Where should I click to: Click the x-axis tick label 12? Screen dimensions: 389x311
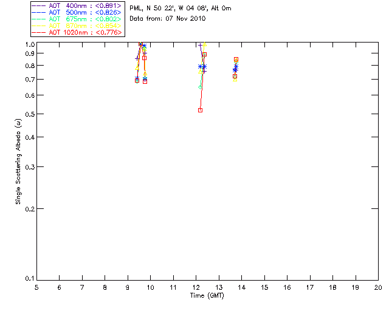click(x=196, y=287)
